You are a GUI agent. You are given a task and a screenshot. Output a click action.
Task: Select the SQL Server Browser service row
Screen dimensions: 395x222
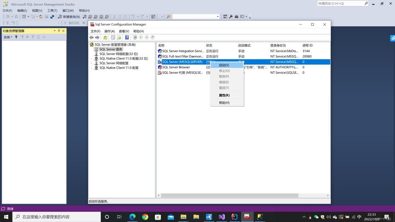click(x=176, y=67)
